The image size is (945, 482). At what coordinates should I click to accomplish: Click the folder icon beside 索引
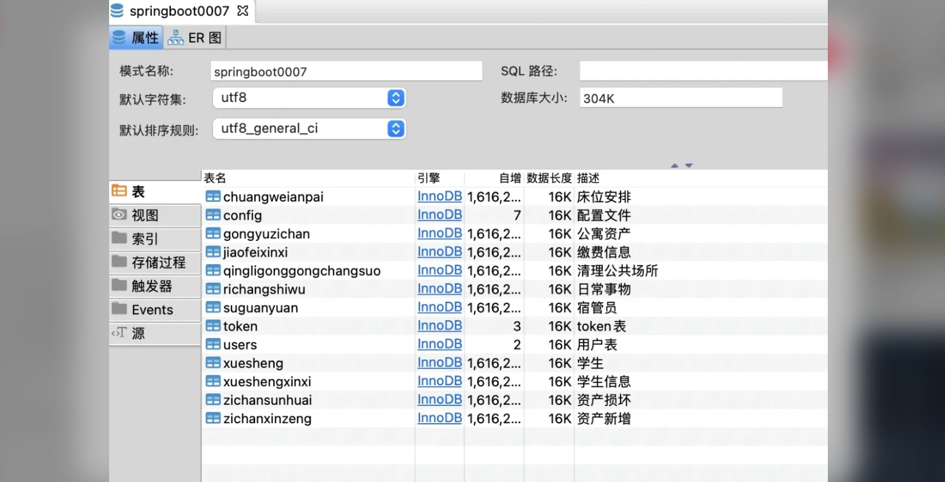[119, 238]
